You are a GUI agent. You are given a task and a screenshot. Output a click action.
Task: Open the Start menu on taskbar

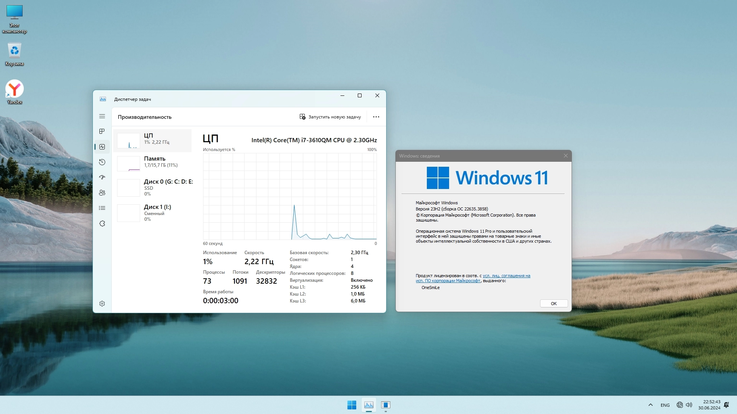352,405
